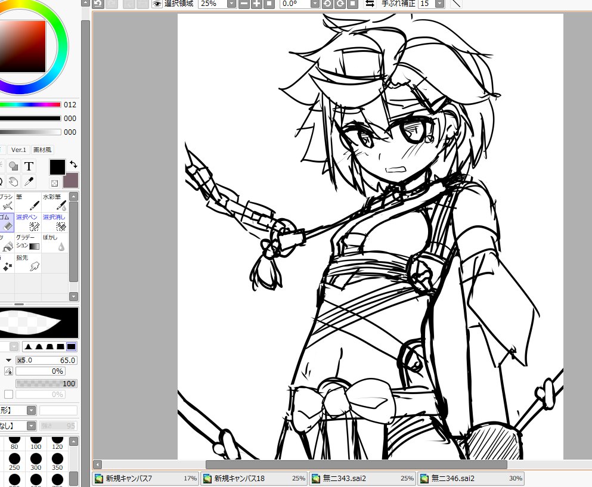Select the グラデーション gradient tool
Screen dimensions: 592x487
point(28,243)
